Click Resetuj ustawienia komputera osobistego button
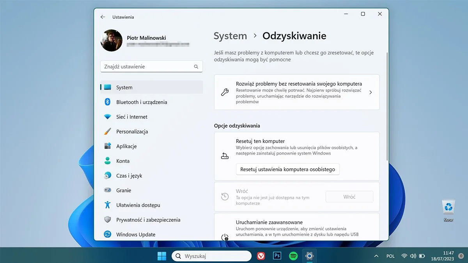 pyautogui.click(x=287, y=169)
